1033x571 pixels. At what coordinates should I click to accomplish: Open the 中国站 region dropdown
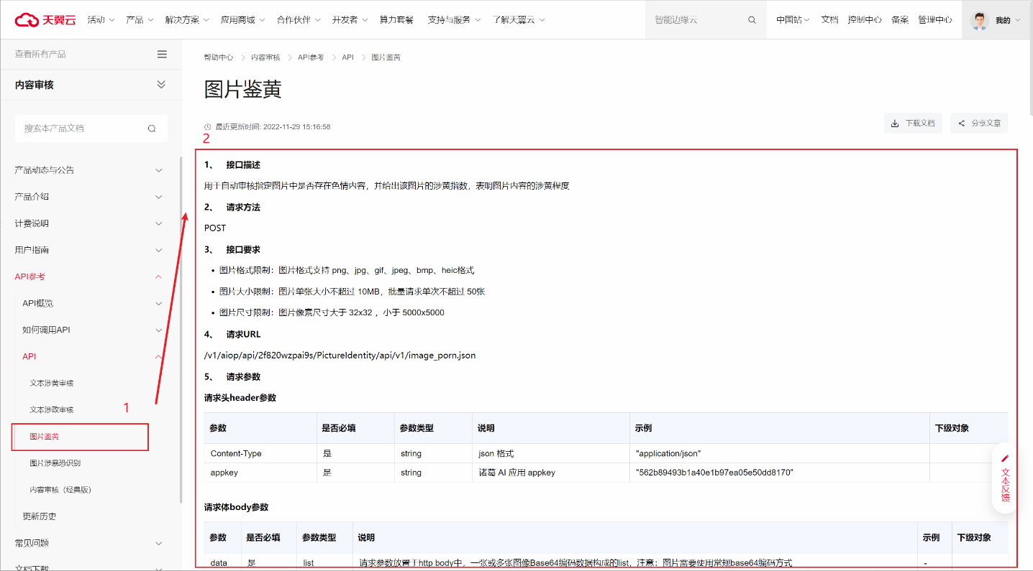coord(793,20)
